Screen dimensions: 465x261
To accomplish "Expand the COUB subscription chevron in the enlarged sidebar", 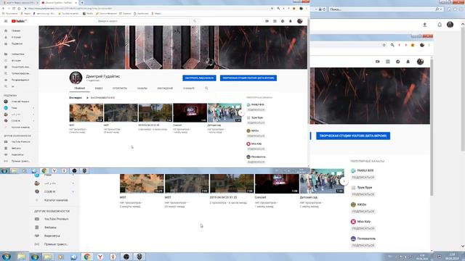I will [73, 191].
